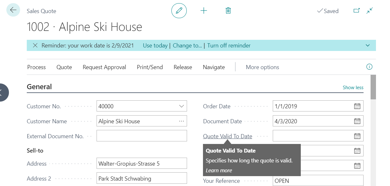Open the page information icon
This screenshot has height=186, width=390.
(369, 67)
